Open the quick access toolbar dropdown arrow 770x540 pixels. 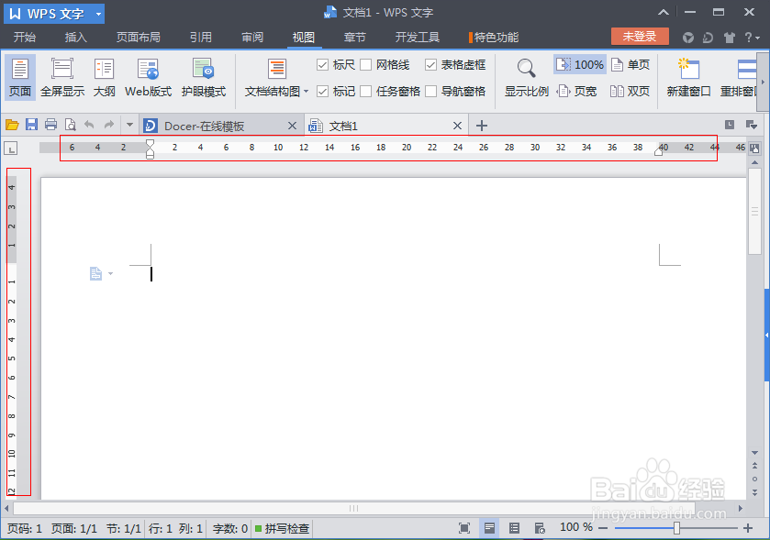point(129,125)
